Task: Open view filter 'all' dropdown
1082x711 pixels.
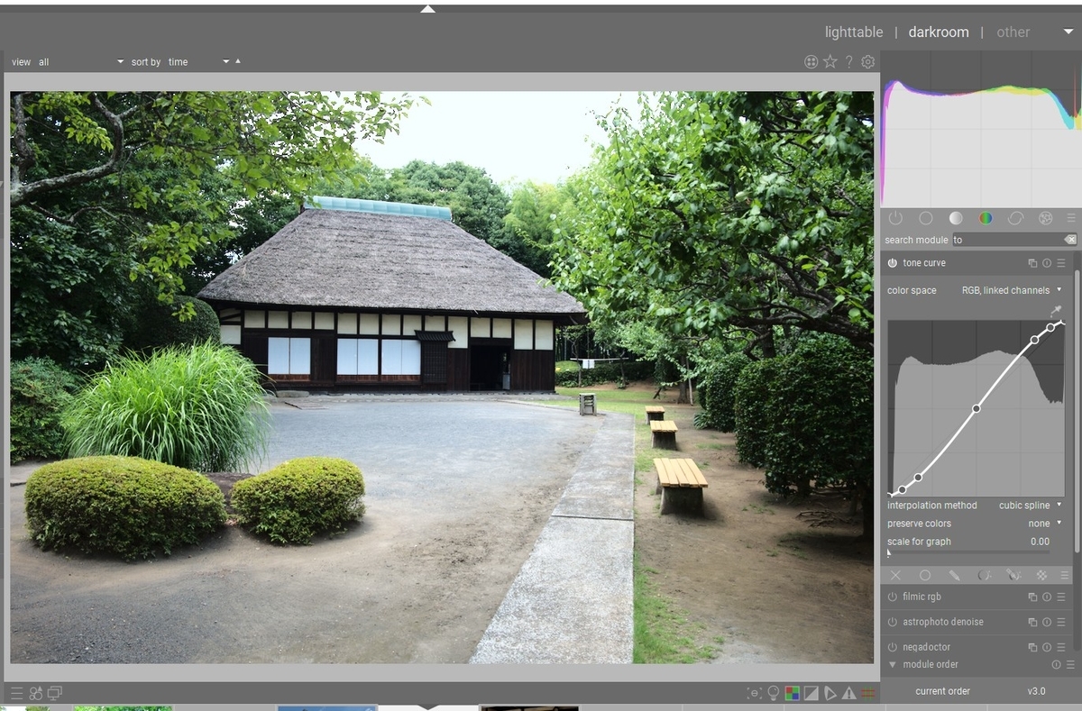Action: 80,62
